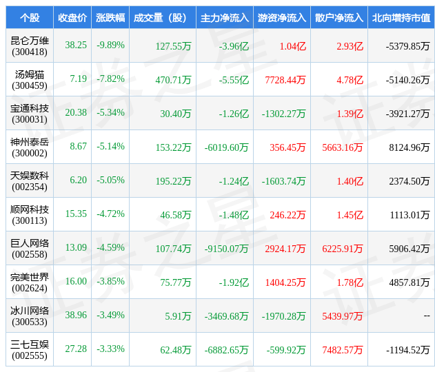Click retail inflow 7482.57万
Screen dimensions: 435x372
(x=343, y=350)
